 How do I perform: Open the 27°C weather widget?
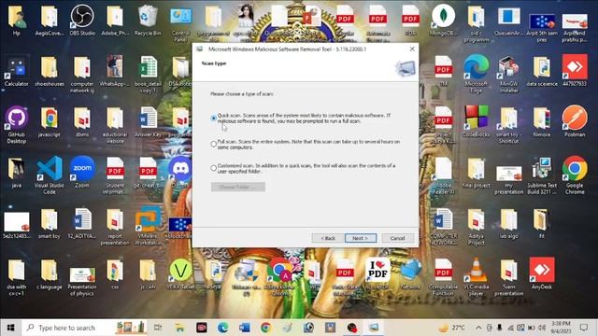pos(452,328)
